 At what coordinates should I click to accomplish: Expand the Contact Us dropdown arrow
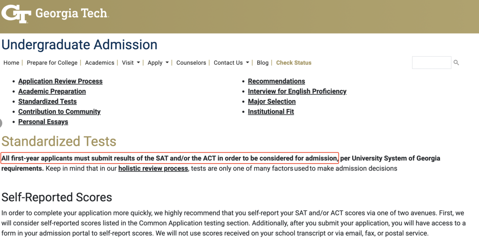[247, 62]
